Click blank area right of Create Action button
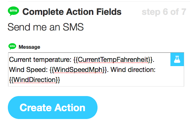 click(x=142, y=108)
